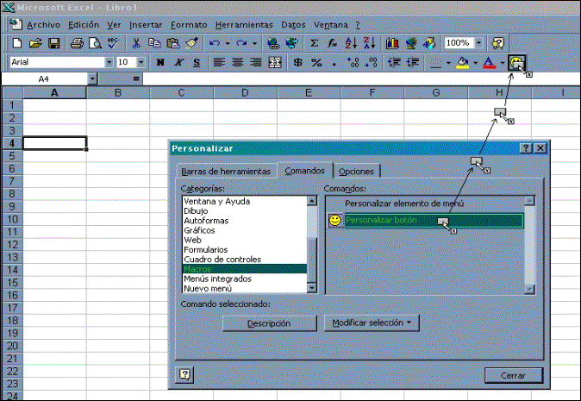This screenshot has height=401, width=581.
Task: Open the Modificar selección dropdown
Action: click(371, 323)
